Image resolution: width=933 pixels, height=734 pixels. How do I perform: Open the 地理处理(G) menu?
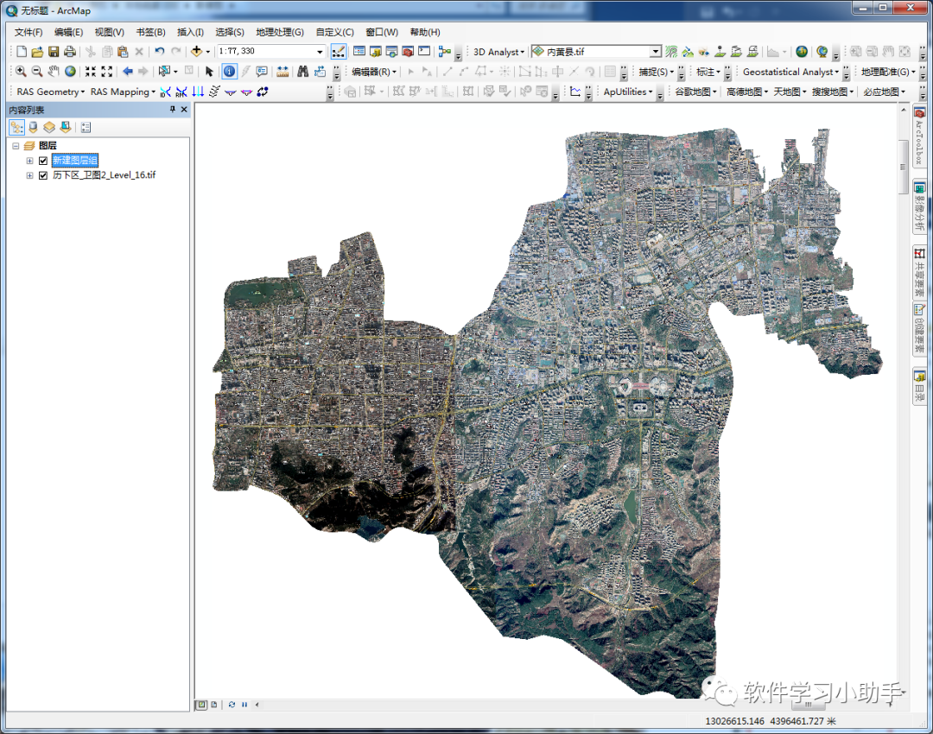[x=280, y=32]
